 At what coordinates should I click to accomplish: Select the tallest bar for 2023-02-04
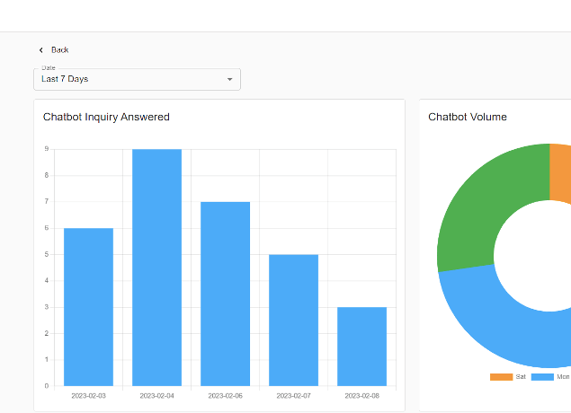point(156,268)
